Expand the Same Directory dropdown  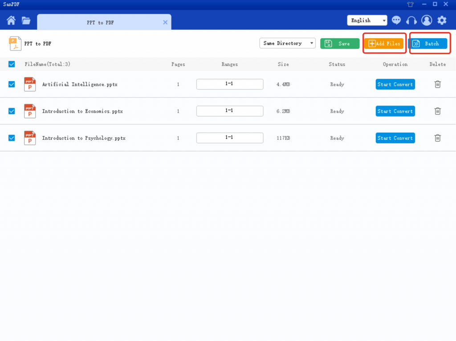[x=287, y=43]
